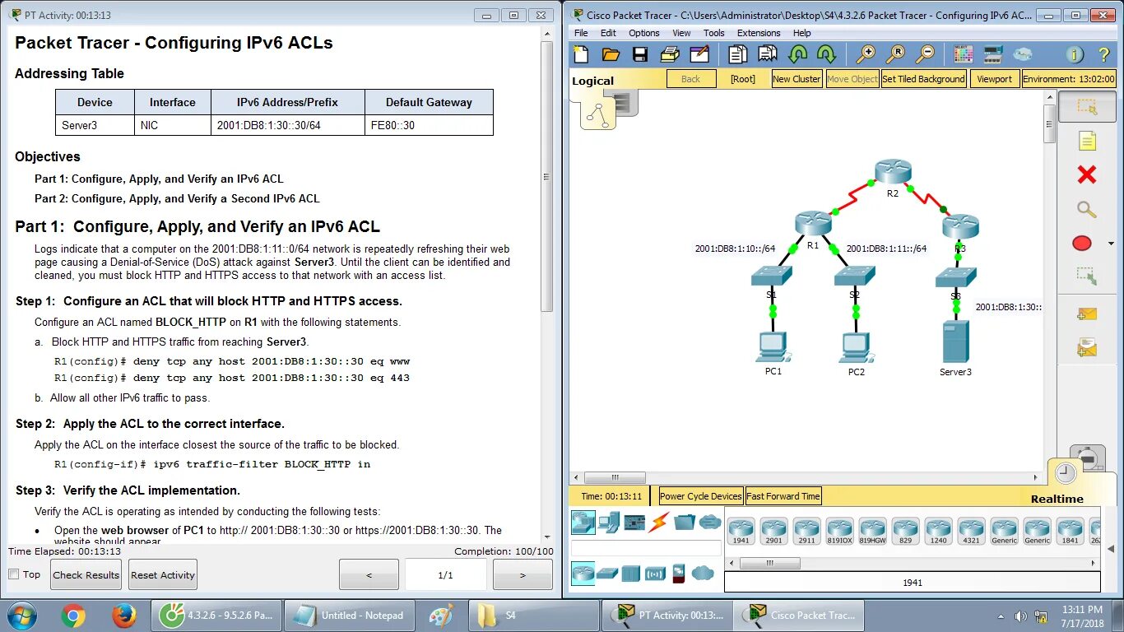Switch to the Realtime mode tab

[1057, 499]
